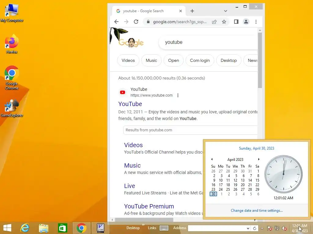This screenshot has width=313, height=234.
Task: Select the youtube - Google Search tab
Action: (149, 11)
